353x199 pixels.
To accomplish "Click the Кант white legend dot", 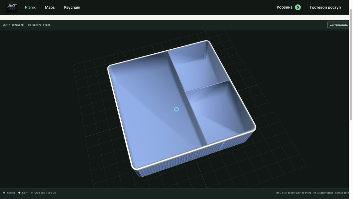I will [x=19, y=193].
